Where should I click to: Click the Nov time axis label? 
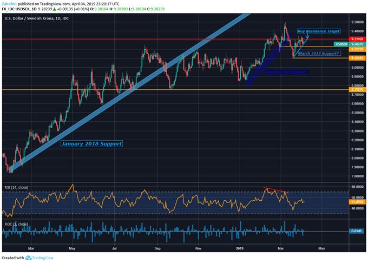point(198,248)
